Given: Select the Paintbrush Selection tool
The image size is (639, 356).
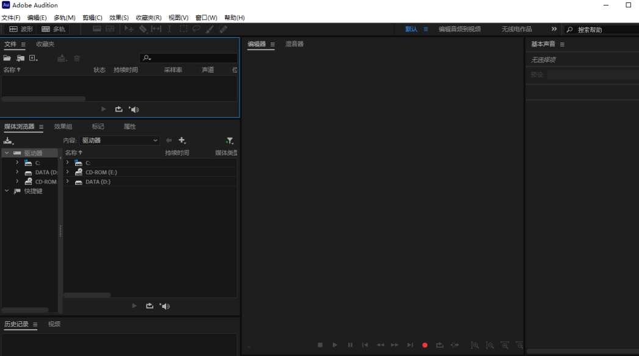Looking at the screenshot, I should (210, 29).
